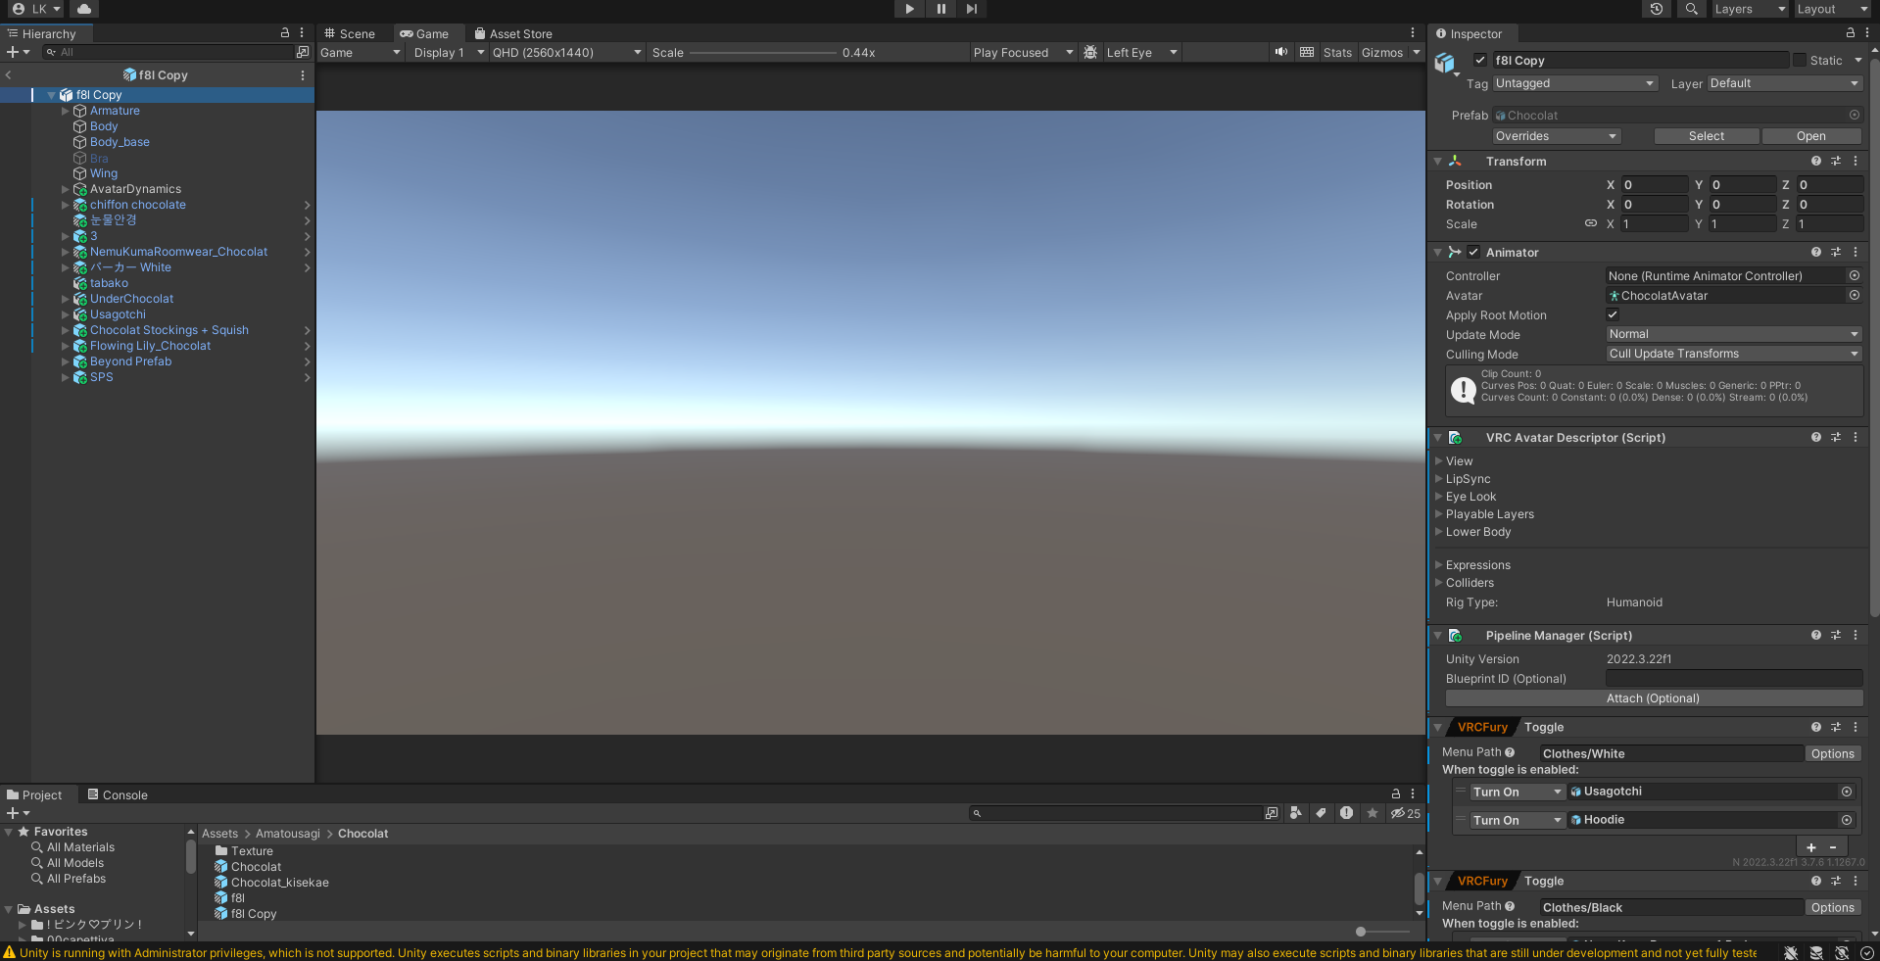Image resolution: width=1880 pixels, height=961 pixels.
Task: Save search to favorites star icon
Action: (1373, 813)
